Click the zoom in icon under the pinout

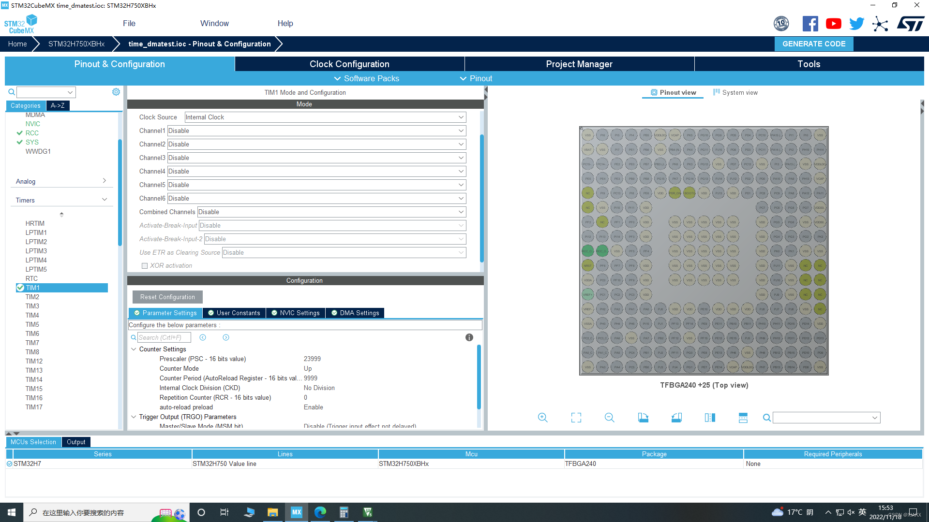click(x=542, y=418)
